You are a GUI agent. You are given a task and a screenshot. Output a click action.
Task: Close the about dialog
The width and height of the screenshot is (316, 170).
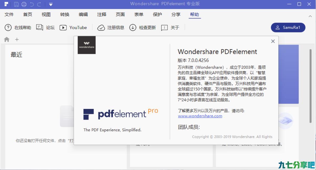tap(273, 41)
